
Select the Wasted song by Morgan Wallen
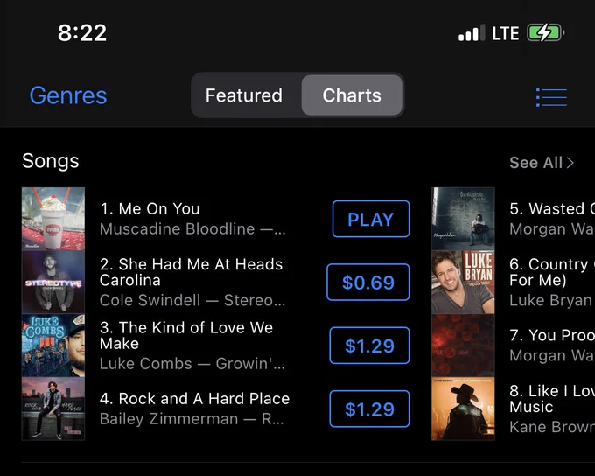click(x=552, y=219)
